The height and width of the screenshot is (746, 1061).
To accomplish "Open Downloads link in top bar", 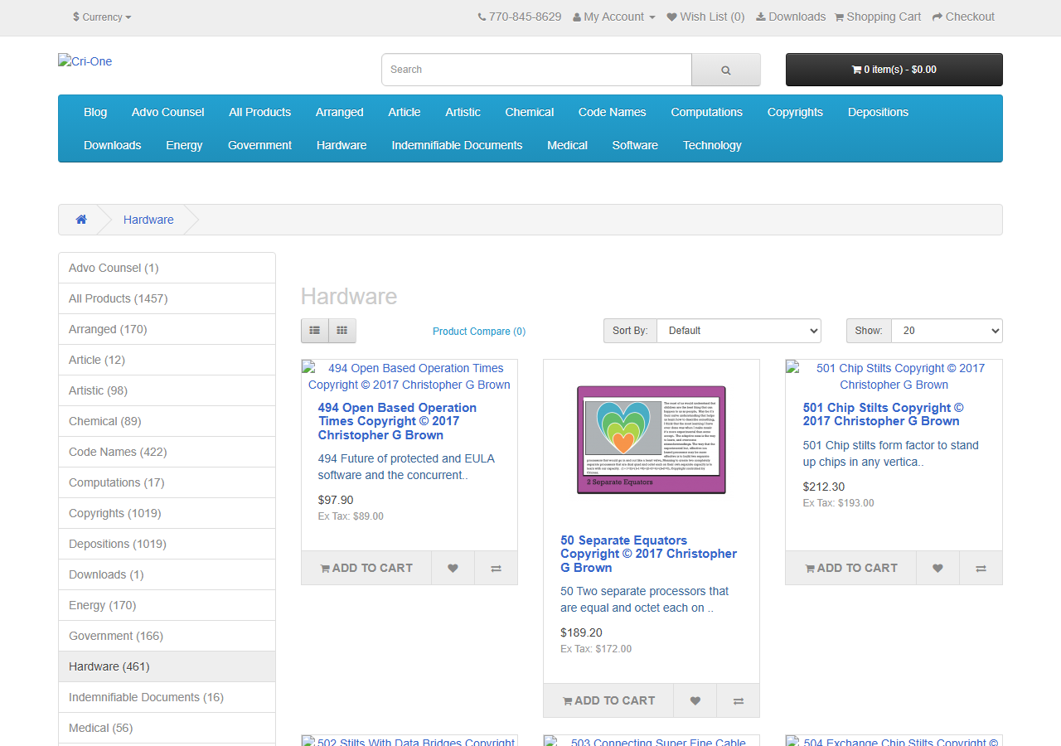I will tap(791, 17).
